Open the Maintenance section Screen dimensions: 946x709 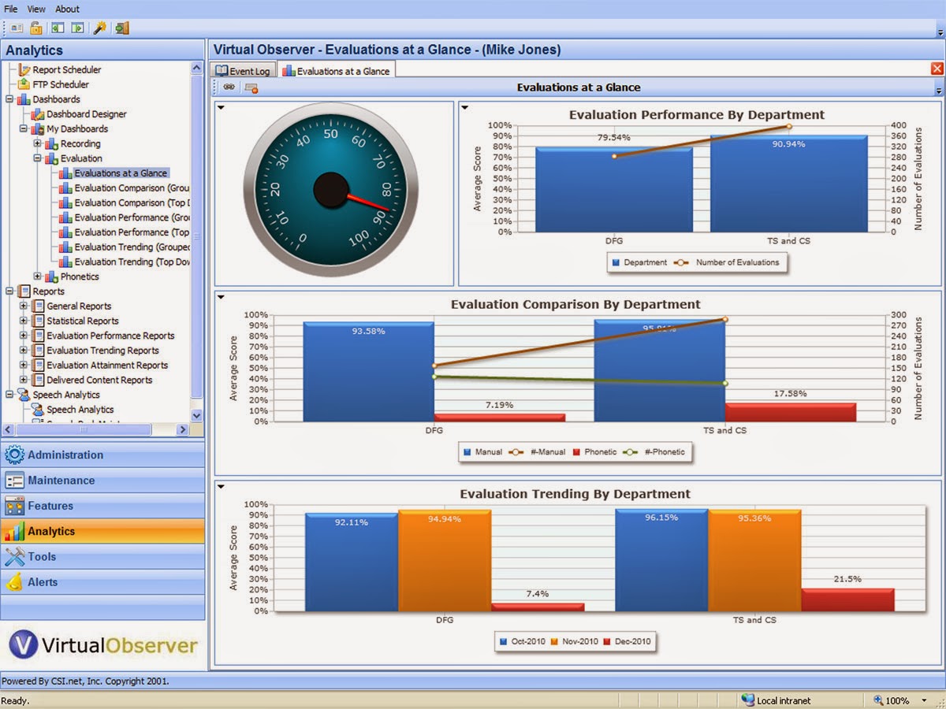(102, 481)
